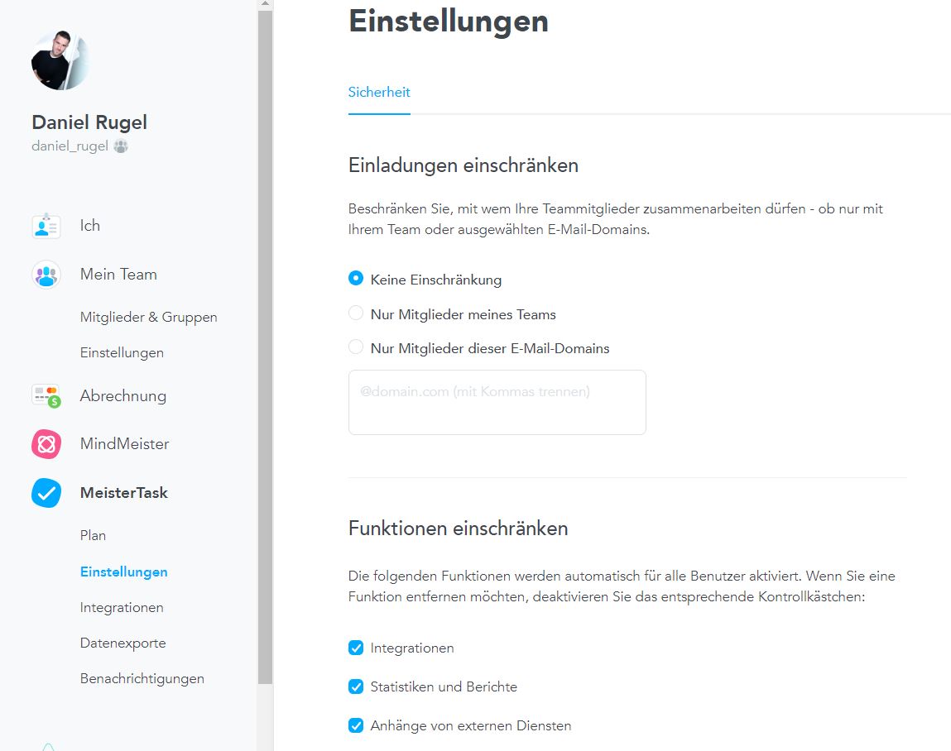Switch to the Sicherheit tab
This screenshot has height=751, width=951.
coord(379,93)
